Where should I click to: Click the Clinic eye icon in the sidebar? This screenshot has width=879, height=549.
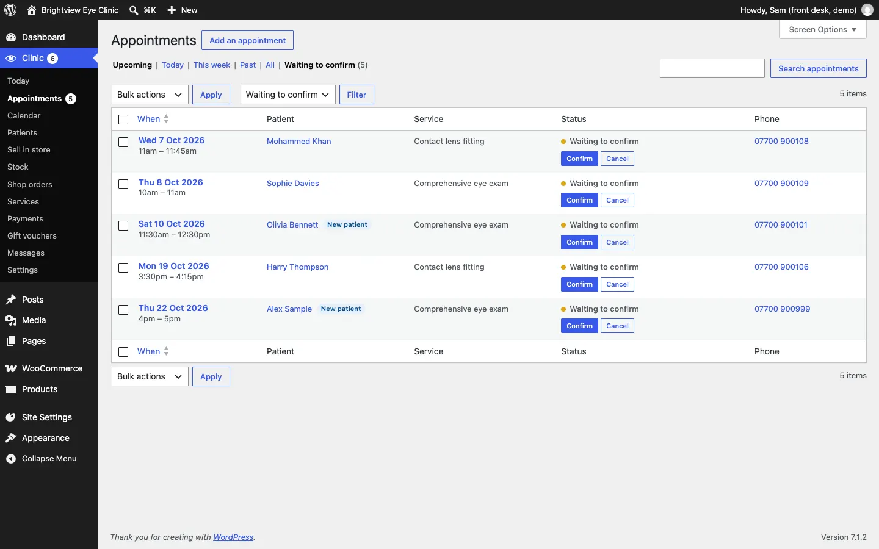pos(11,58)
